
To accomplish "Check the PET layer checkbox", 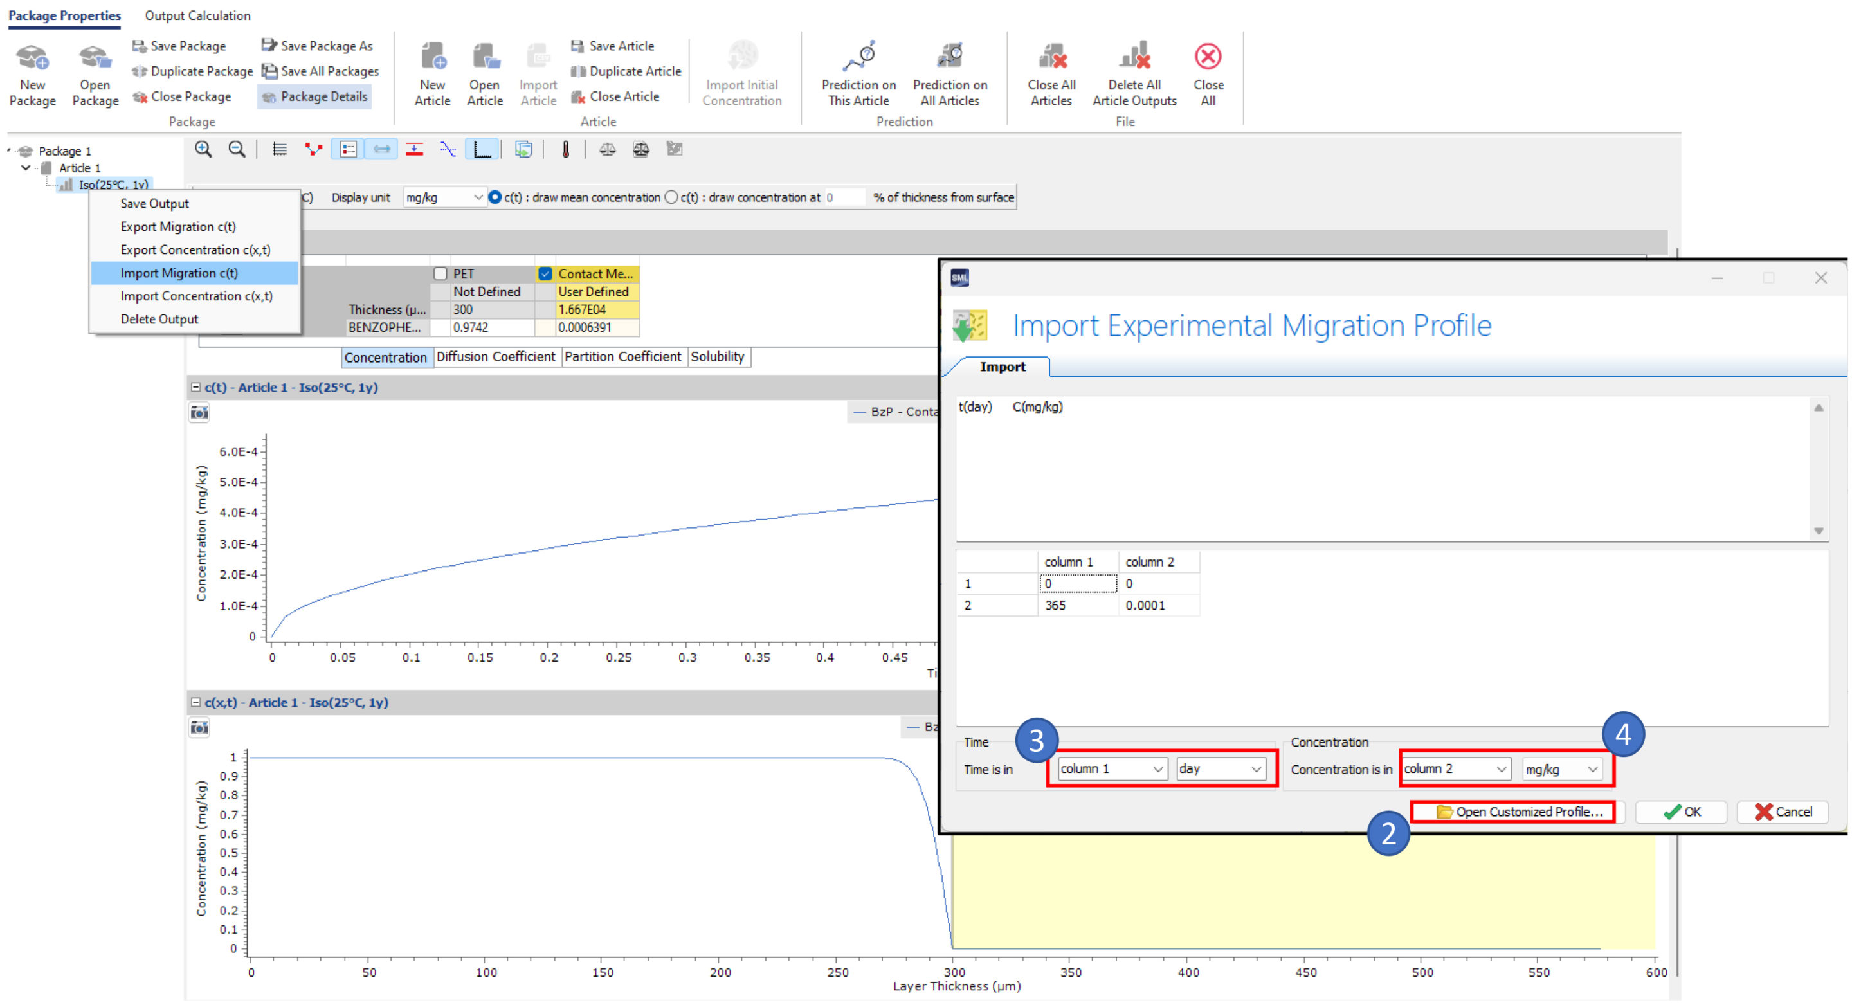I will 440,274.
